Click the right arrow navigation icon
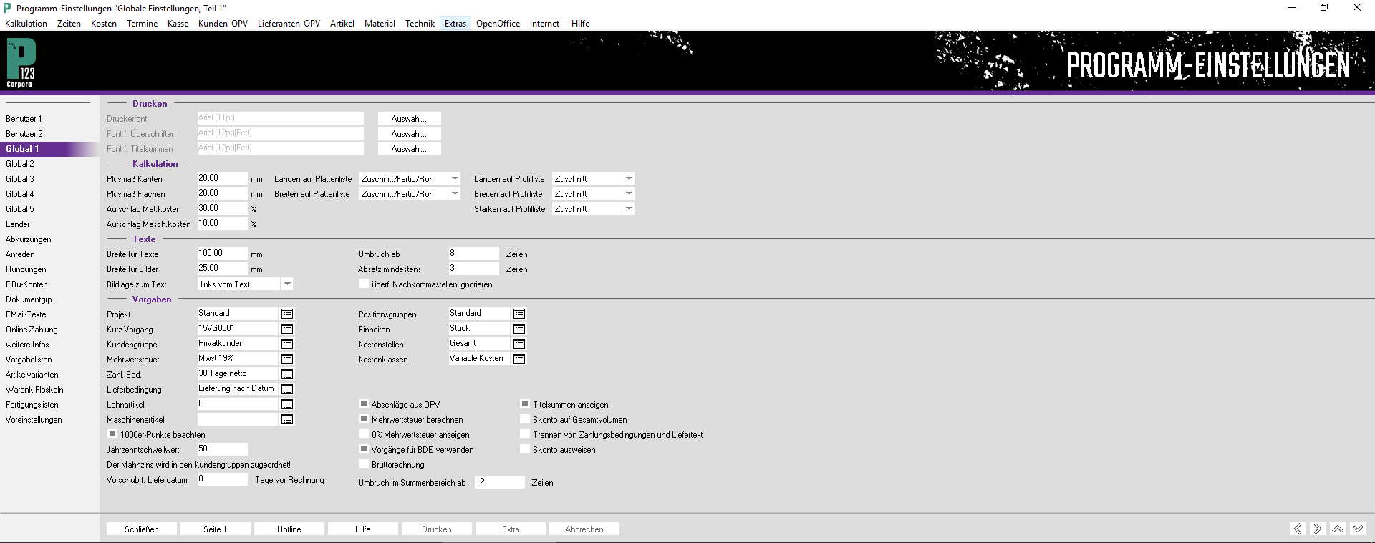This screenshot has width=1375, height=543. [x=1318, y=529]
